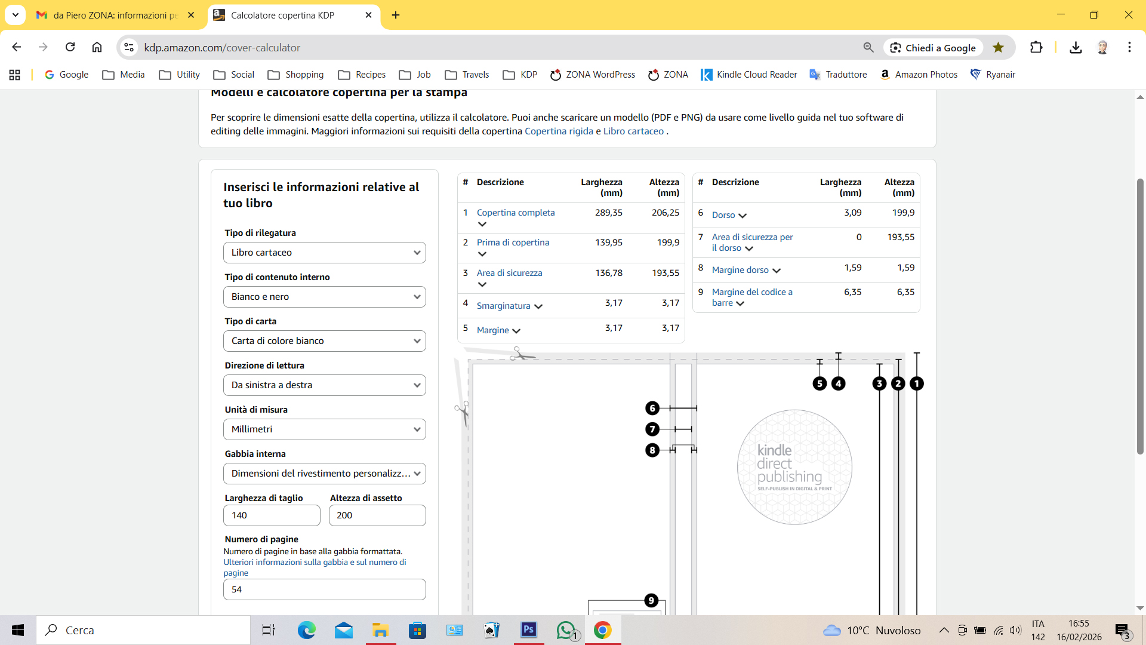Expand the Copertina completa description row
This screenshot has width=1146, height=645.
pyautogui.click(x=482, y=224)
